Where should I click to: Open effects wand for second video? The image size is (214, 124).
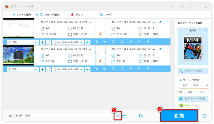tap(131, 69)
